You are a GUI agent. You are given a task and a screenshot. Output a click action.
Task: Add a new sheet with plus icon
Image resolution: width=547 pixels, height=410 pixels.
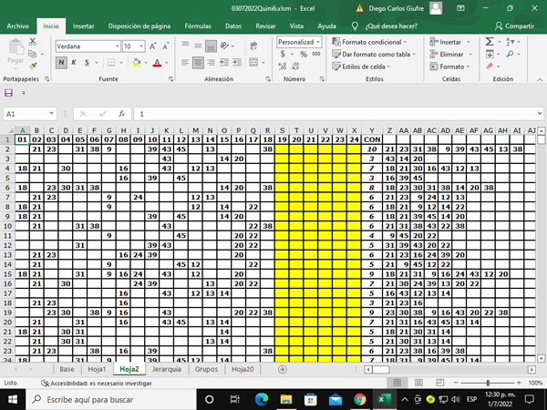click(x=282, y=370)
